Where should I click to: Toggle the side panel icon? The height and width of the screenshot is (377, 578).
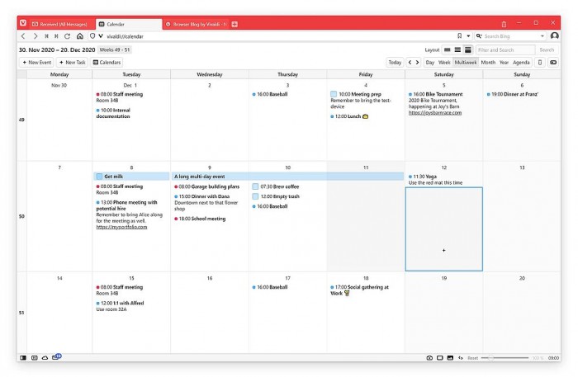23,357
